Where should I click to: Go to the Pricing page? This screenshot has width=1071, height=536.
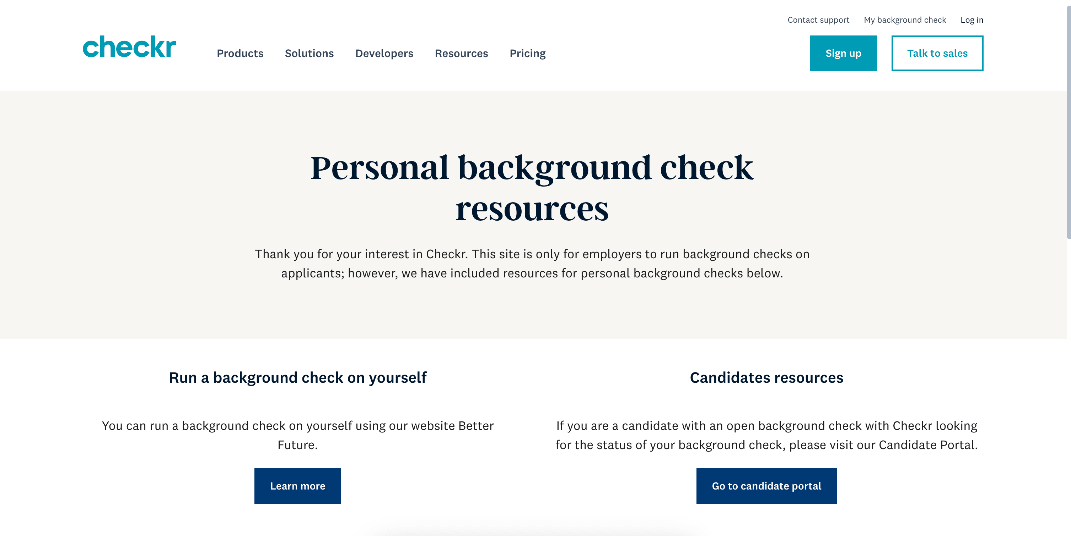point(528,53)
